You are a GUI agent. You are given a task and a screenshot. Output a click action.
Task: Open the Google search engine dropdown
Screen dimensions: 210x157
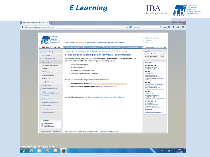click(132, 27)
